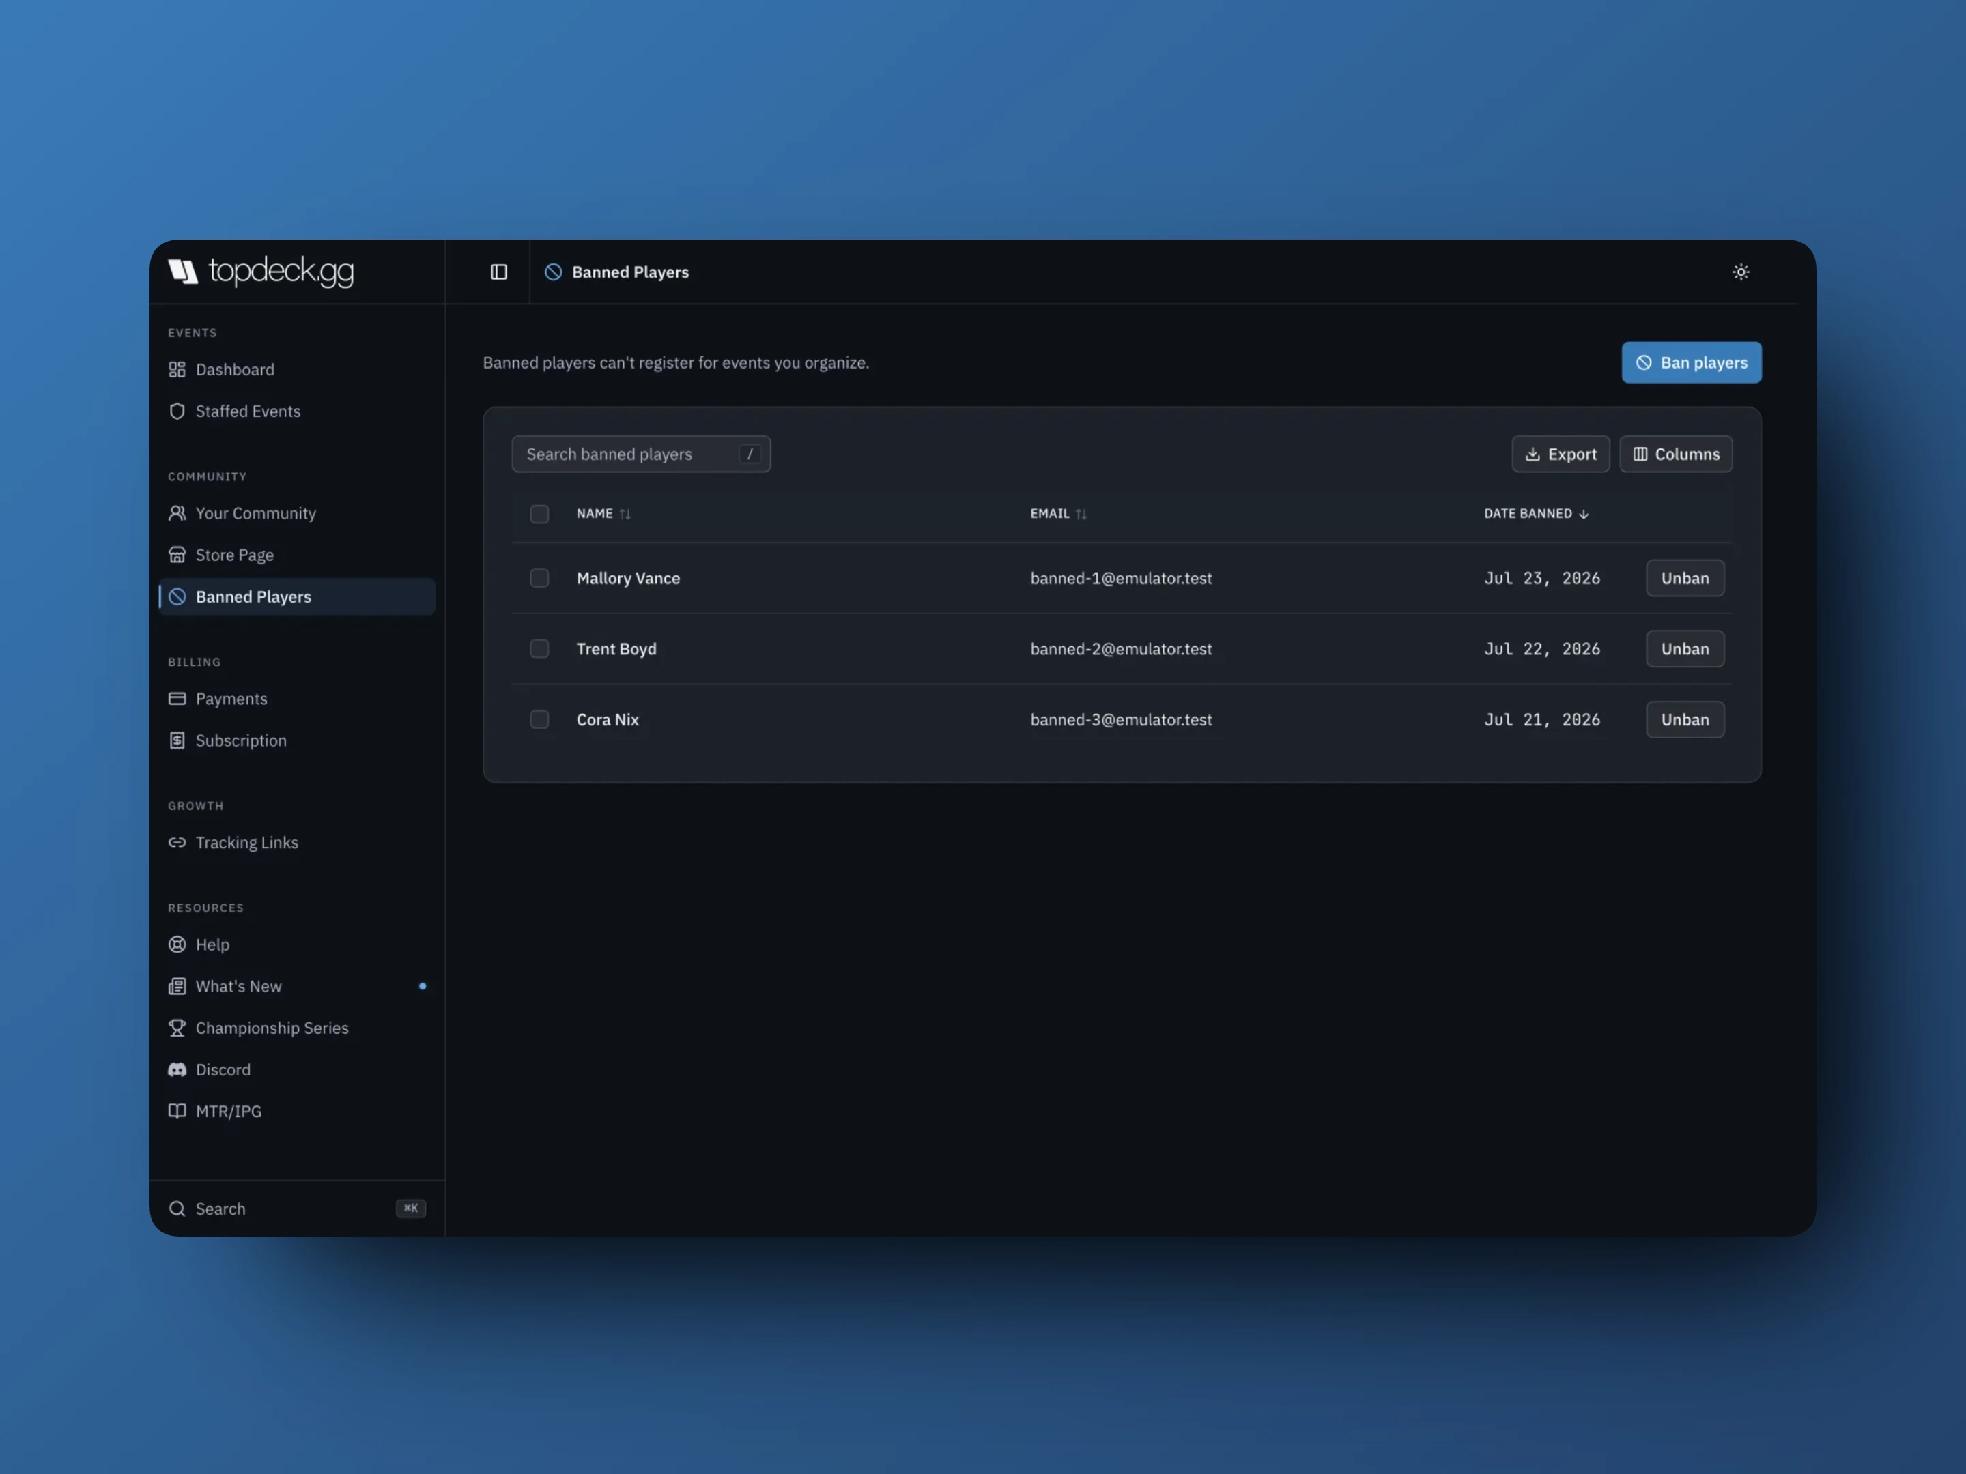Sort the table by the Name column
Screen dimensions: 1966x1474
point(603,514)
